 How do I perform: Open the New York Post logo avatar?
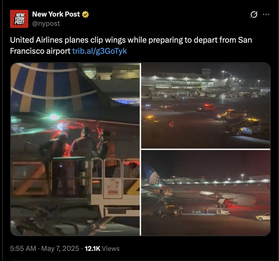point(19,19)
